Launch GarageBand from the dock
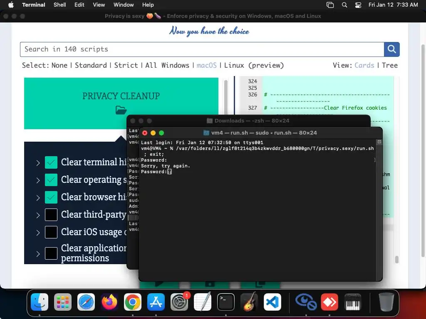 click(249, 302)
